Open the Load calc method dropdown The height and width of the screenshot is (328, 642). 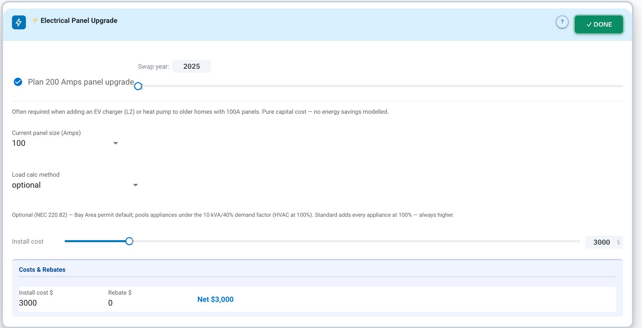75,185
